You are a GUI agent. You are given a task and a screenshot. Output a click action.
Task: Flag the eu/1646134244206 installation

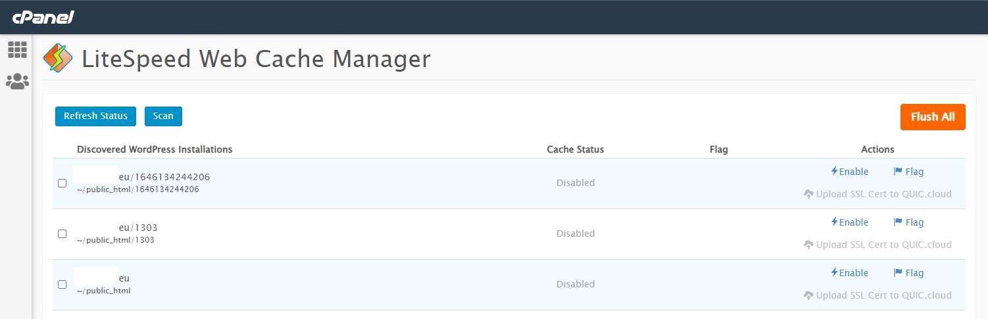pos(908,172)
